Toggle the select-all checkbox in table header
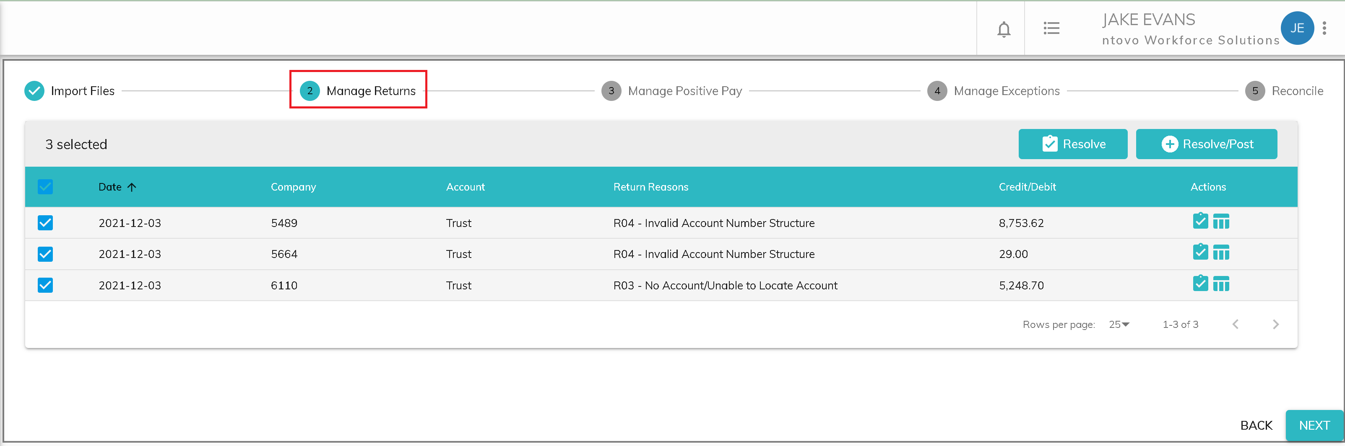This screenshot has width=1345, height=446. pyautogui.click(x=45, y=187)
